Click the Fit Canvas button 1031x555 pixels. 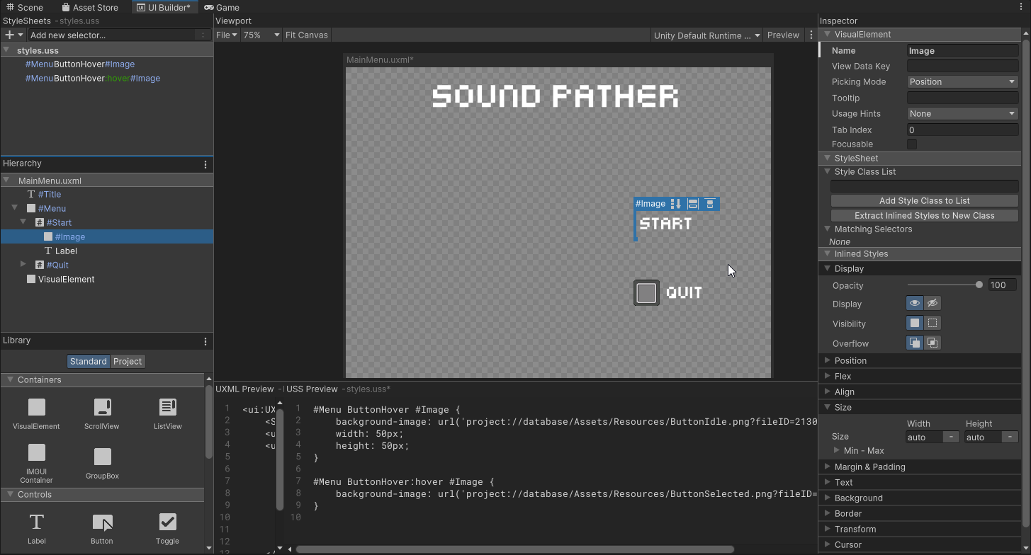[x=306, y=35]
